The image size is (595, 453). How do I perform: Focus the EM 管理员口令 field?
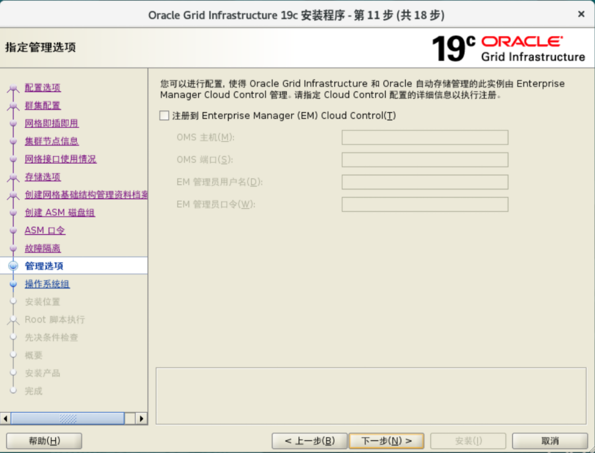pyautogui.click(x=424, y=205)
